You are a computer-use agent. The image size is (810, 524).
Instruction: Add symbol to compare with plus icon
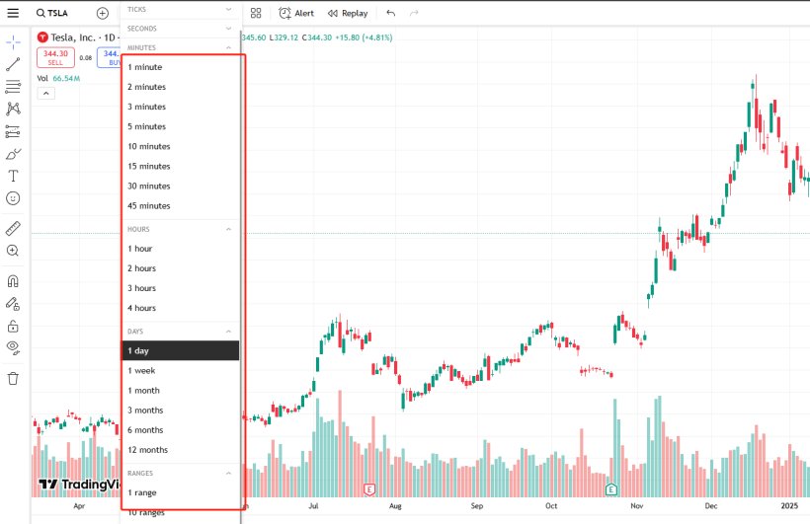[x=103, y=14]
